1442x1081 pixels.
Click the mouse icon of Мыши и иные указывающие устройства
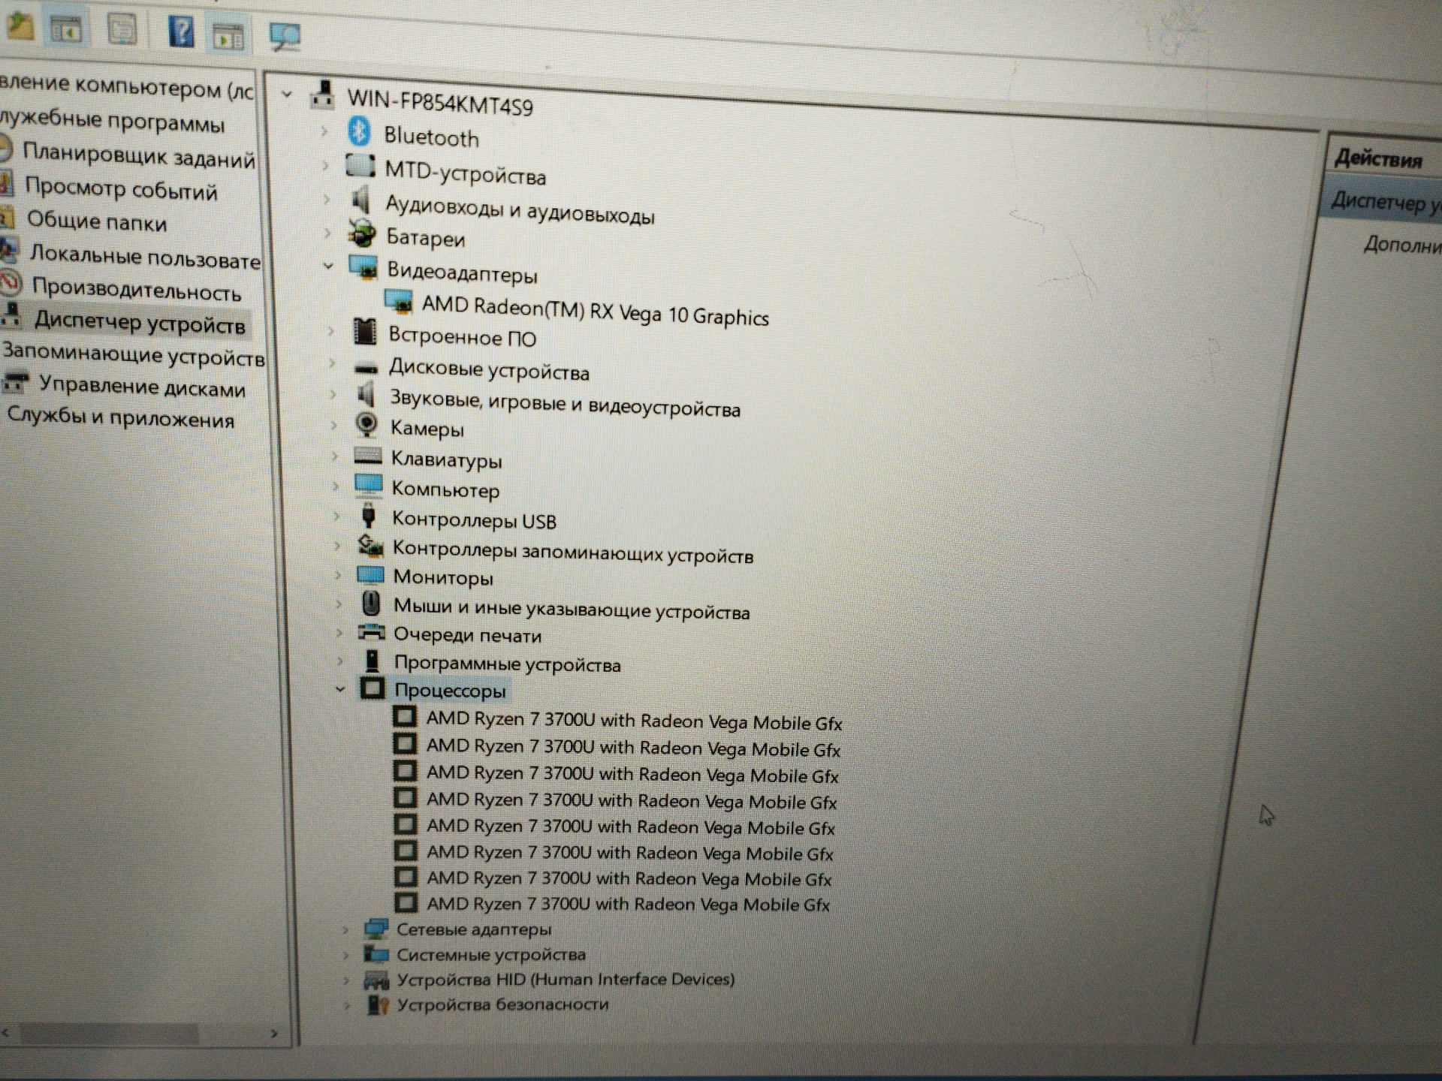tap(371, 603)
